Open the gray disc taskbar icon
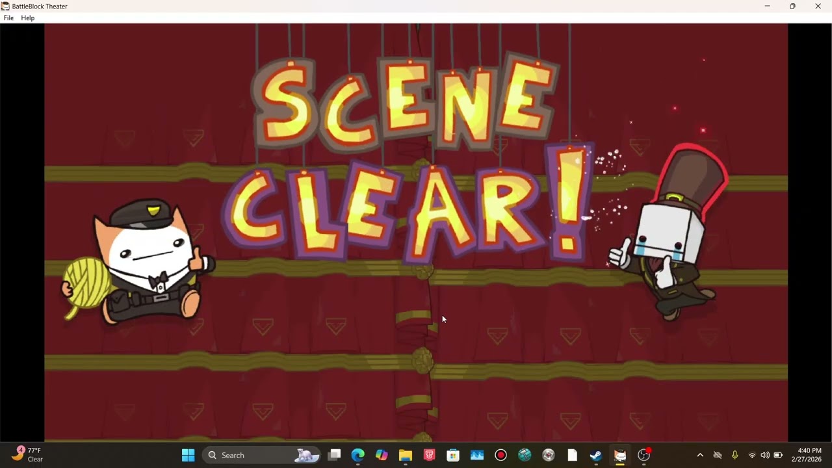 pos(549,455)
